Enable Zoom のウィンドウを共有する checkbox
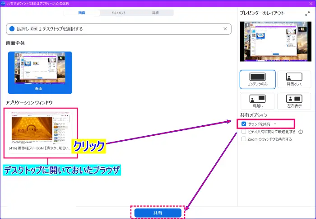The image size is (316, 219). (x=244, y=139)
